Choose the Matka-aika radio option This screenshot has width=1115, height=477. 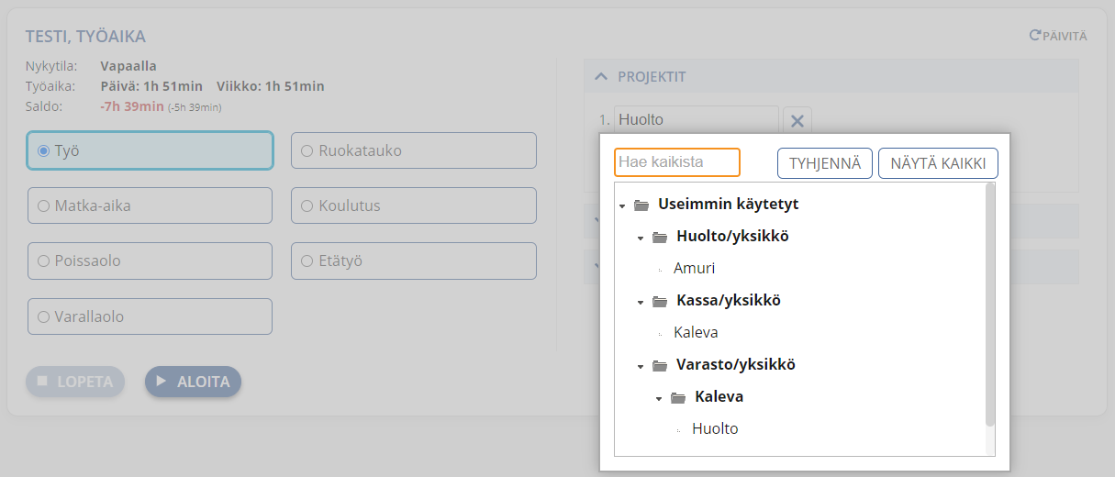point(43,206)
